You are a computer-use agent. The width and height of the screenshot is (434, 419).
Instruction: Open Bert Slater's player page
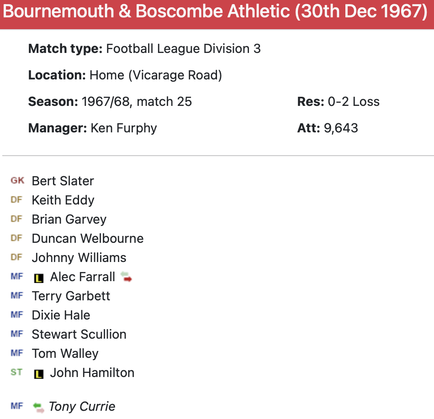63,181
